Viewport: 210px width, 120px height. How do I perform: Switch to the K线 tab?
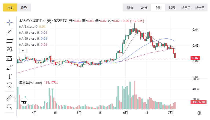(x=10, y=7)
